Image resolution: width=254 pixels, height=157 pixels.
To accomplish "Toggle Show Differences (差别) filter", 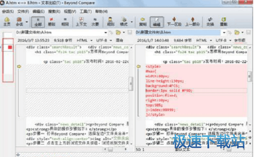I will pos(52,22).
